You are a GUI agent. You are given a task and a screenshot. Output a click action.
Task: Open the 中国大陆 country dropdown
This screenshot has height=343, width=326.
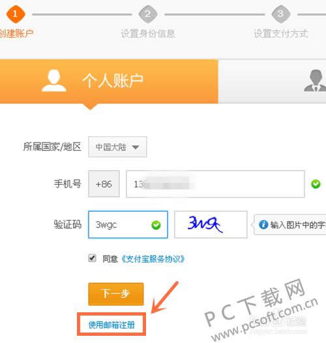click(x=117, y=147)
